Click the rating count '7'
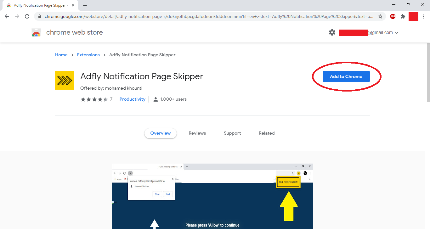 tap(111, 99)
